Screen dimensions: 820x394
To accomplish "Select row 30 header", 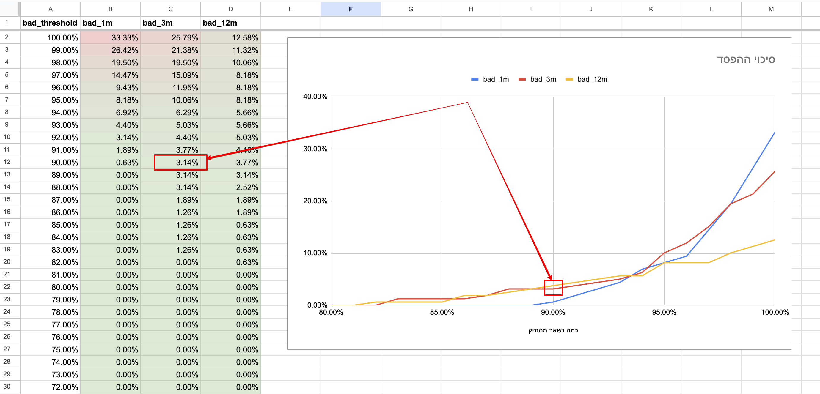I will [x=7, y=386].
